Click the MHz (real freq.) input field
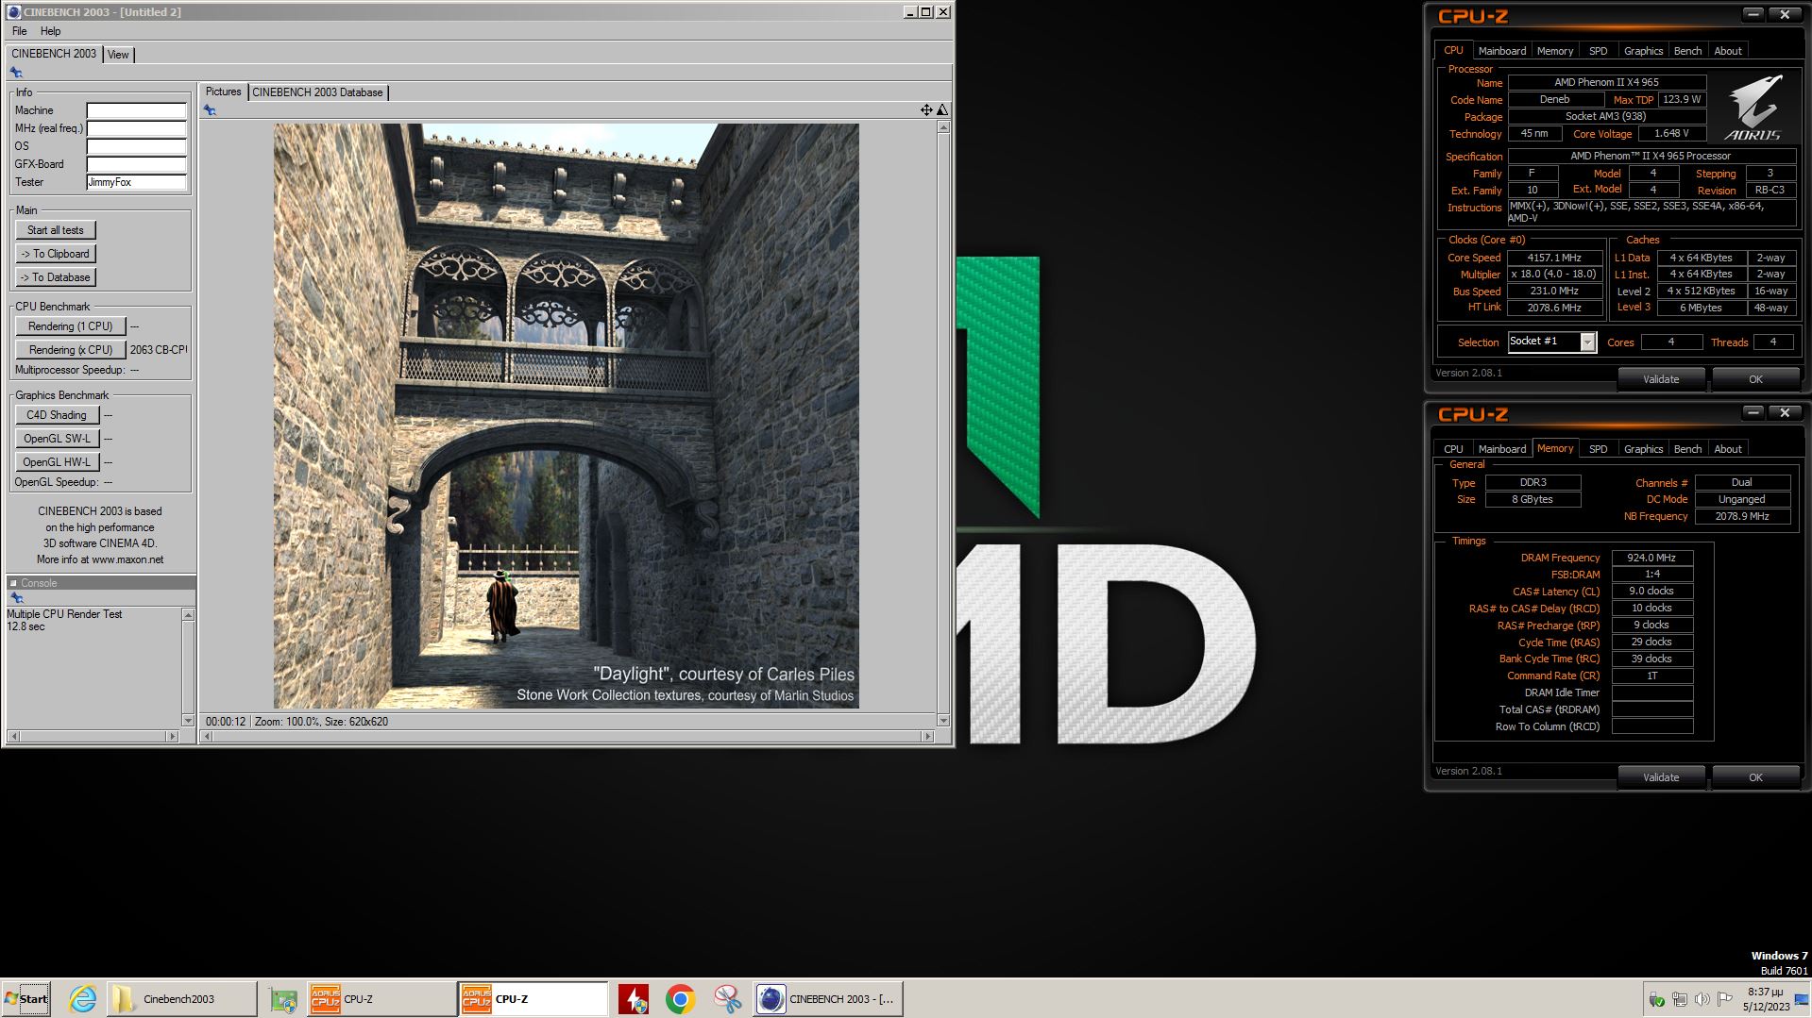 (x=137, y=128)
